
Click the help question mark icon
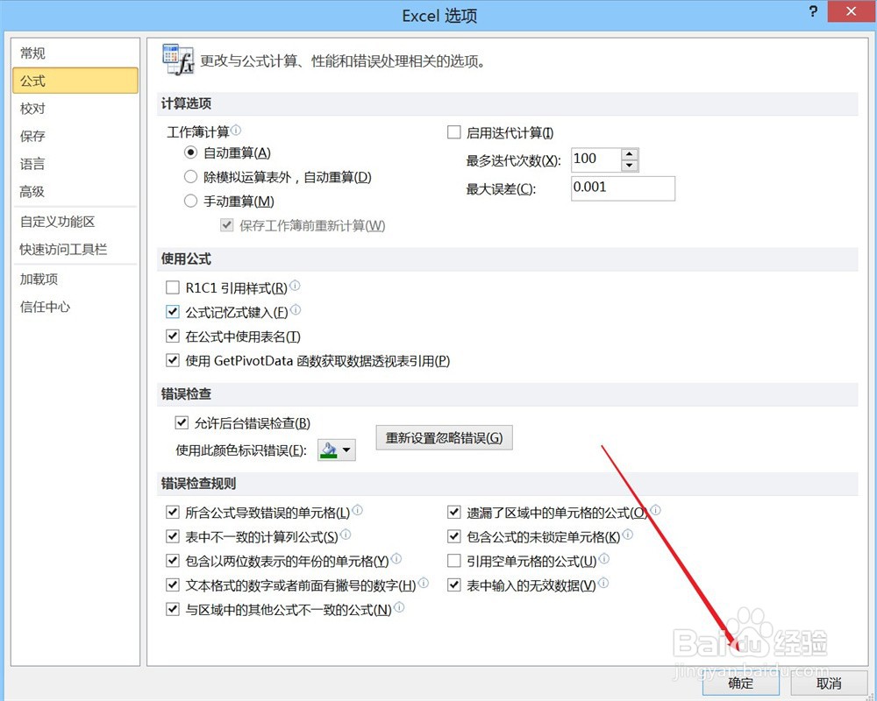(813, 11)
